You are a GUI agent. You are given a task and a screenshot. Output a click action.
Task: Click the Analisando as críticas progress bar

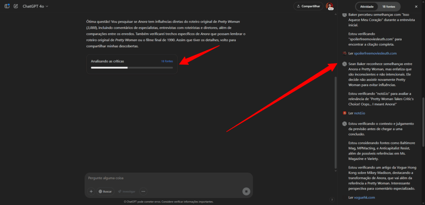click(132, 68)
